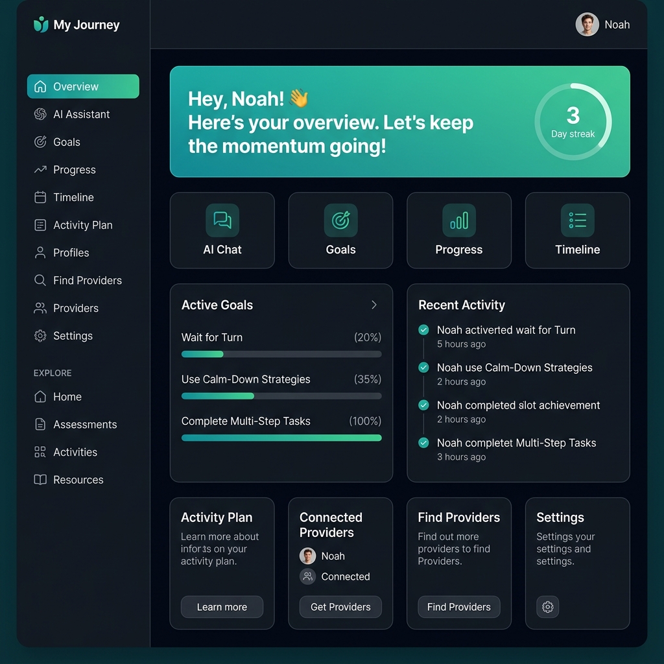
Task: Click the Progress chart icon in sidebar
Action: [40, 169]
